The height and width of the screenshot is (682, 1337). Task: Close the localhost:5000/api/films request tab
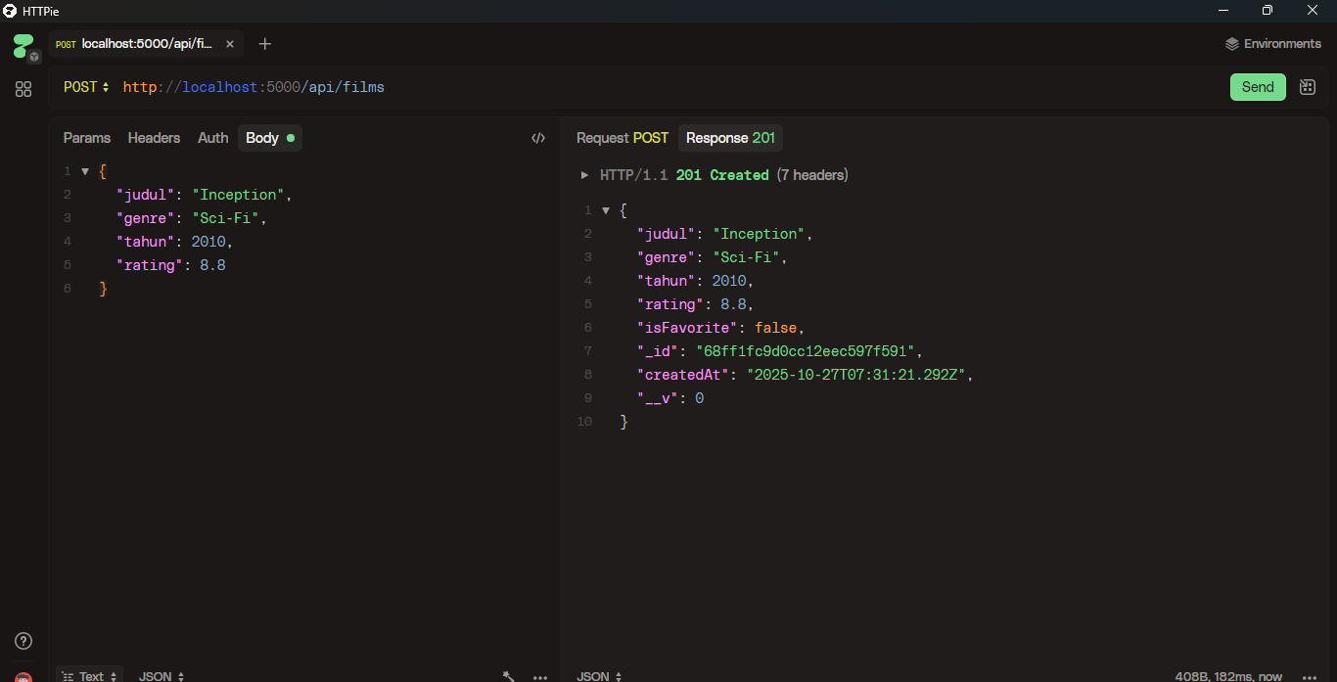230,44
